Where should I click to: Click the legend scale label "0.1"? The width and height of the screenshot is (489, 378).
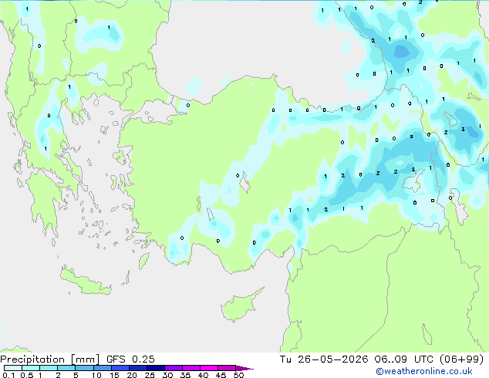coord(8,375)
